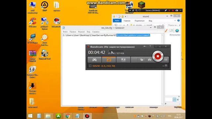Click search box in sound Explorer window

(174, 25)
